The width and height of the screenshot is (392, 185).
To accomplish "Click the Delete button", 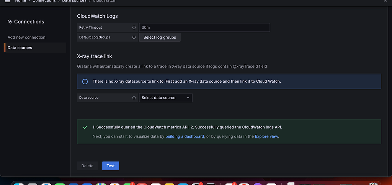I will click(x=88, y=166).
